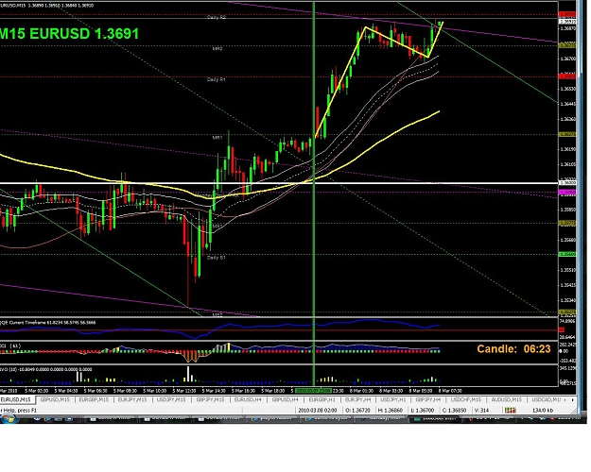Click the connection status bars icon
Screen dimensions: 591x472
point(511,411)
